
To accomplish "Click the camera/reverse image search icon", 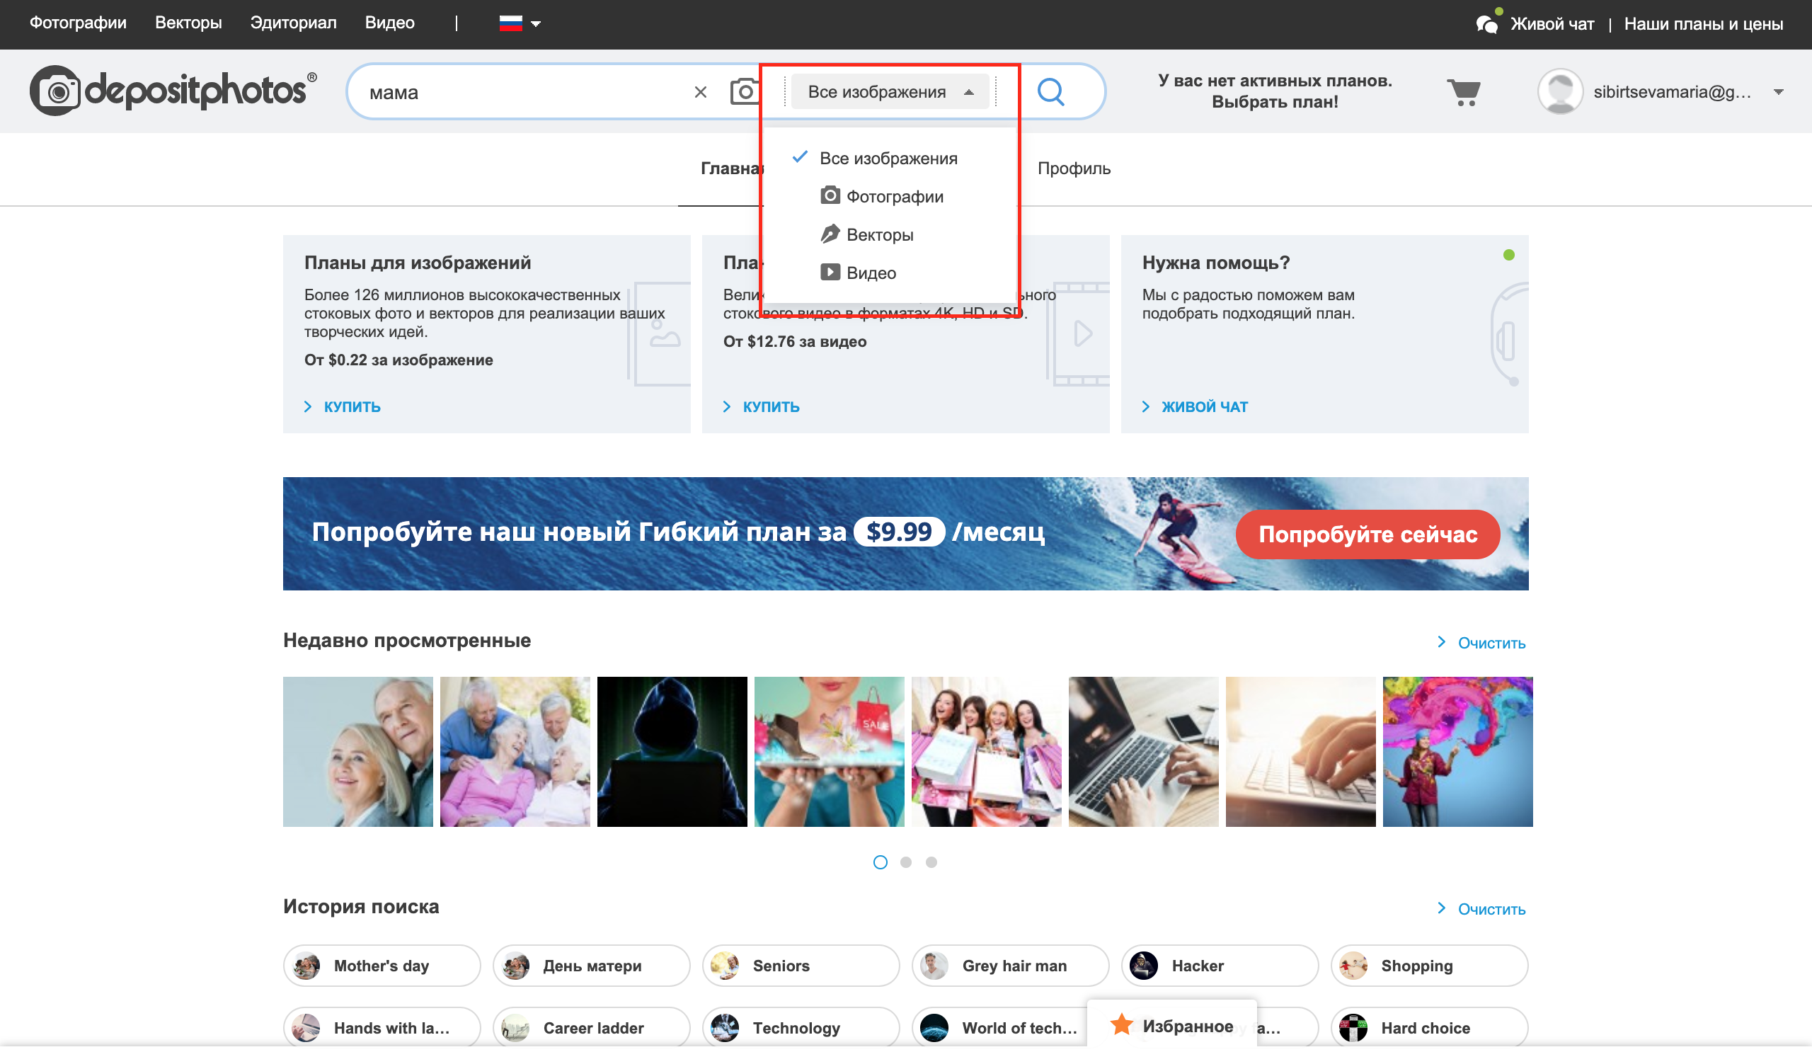I will pyautogui.click(x=741, y=91).
